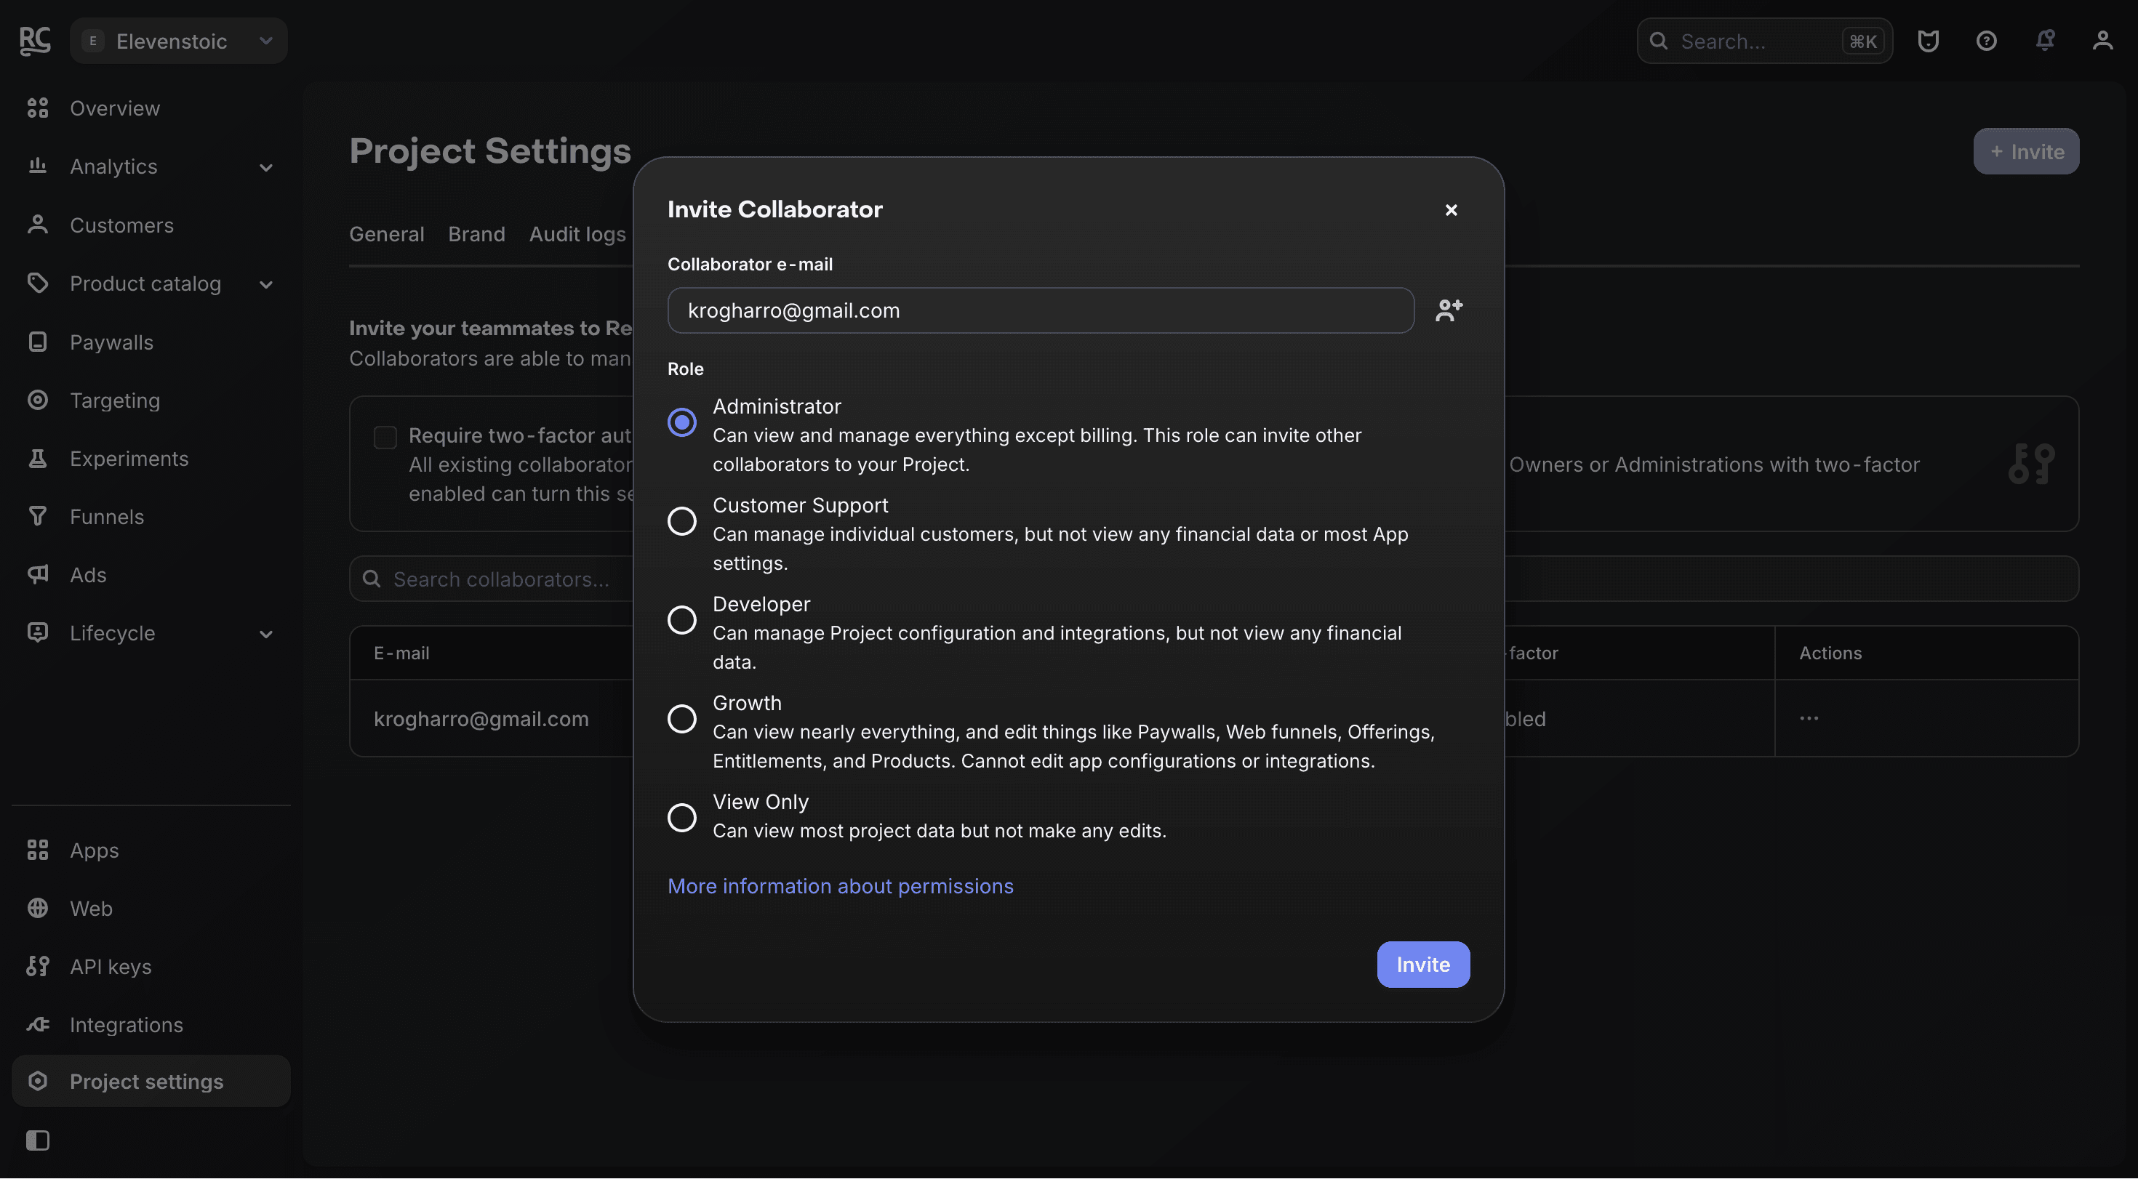Image resolution: width=2138 pixels, height=1179 pixels.
Task: Go to Customers in the sidebar
Action: (x=151, y=225)
